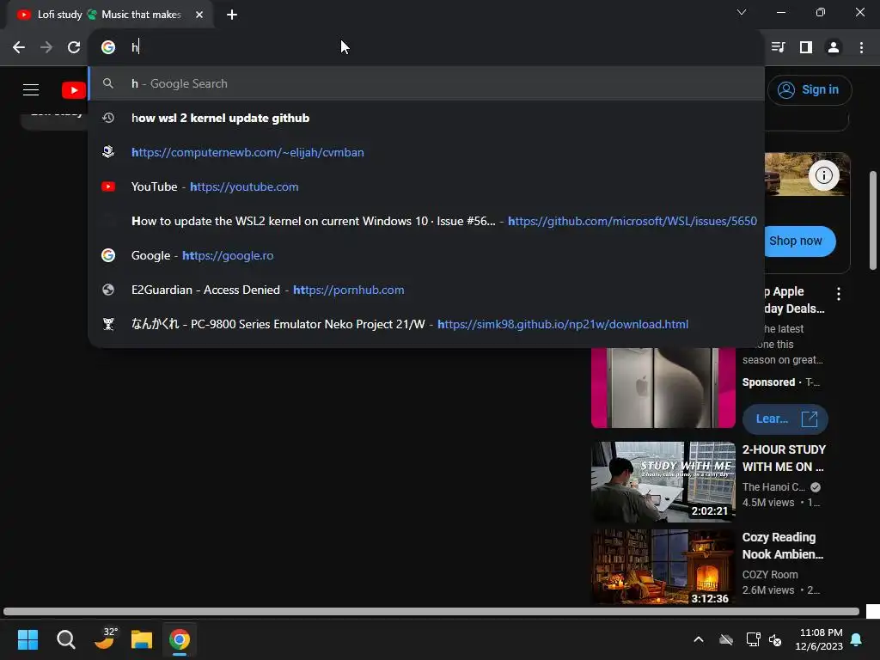This screenshot has width=880, height=660.
Task: Open the Cozy Reading Nook thumbnail
Action: (x=663, y=567)
